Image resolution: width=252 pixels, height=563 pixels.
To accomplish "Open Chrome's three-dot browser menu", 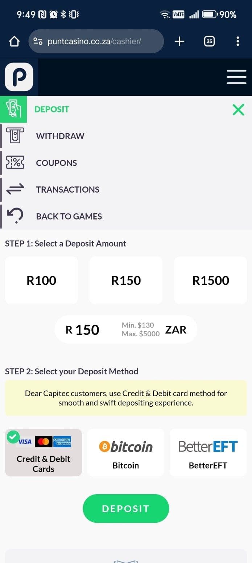I will pos(238,41).
